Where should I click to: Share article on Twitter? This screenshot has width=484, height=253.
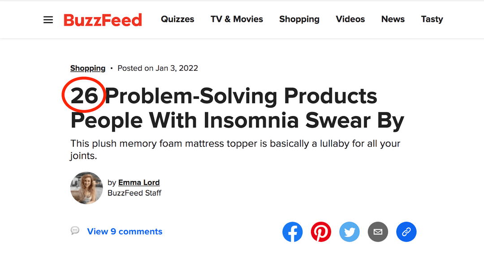pos(350,232)
